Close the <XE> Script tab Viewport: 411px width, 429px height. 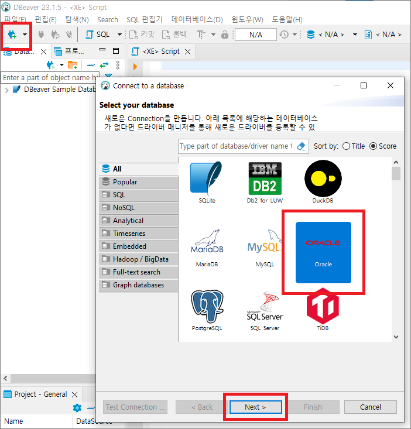[187, 52]
